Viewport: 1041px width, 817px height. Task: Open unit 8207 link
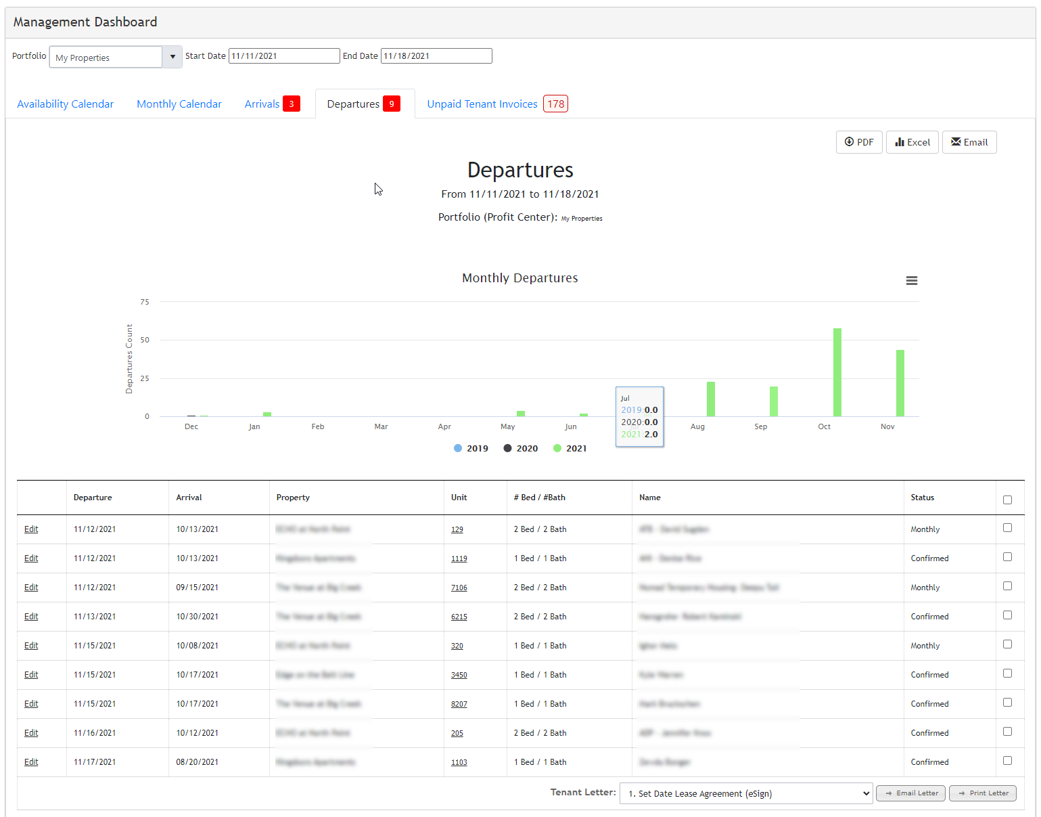(x=459, y=704)
